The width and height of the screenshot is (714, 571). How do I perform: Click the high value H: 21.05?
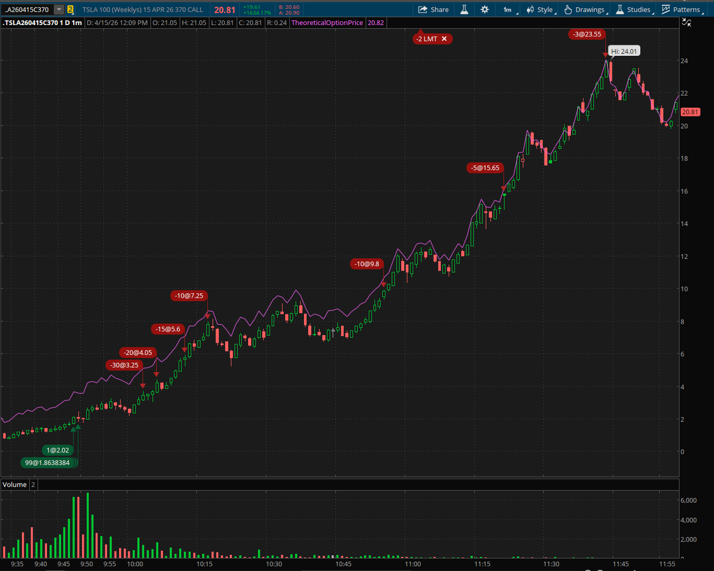194,23
